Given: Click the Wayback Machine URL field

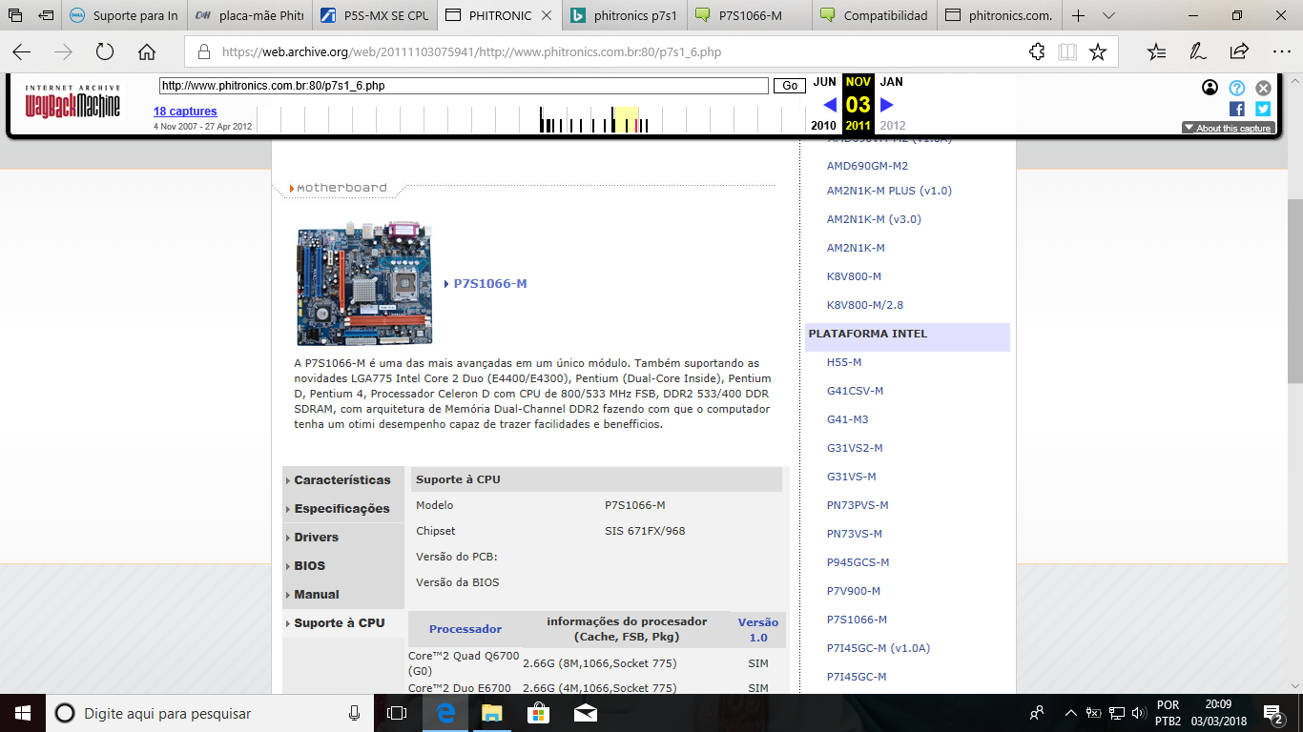Looking at the screenshot, I should [x=464, y=86].
